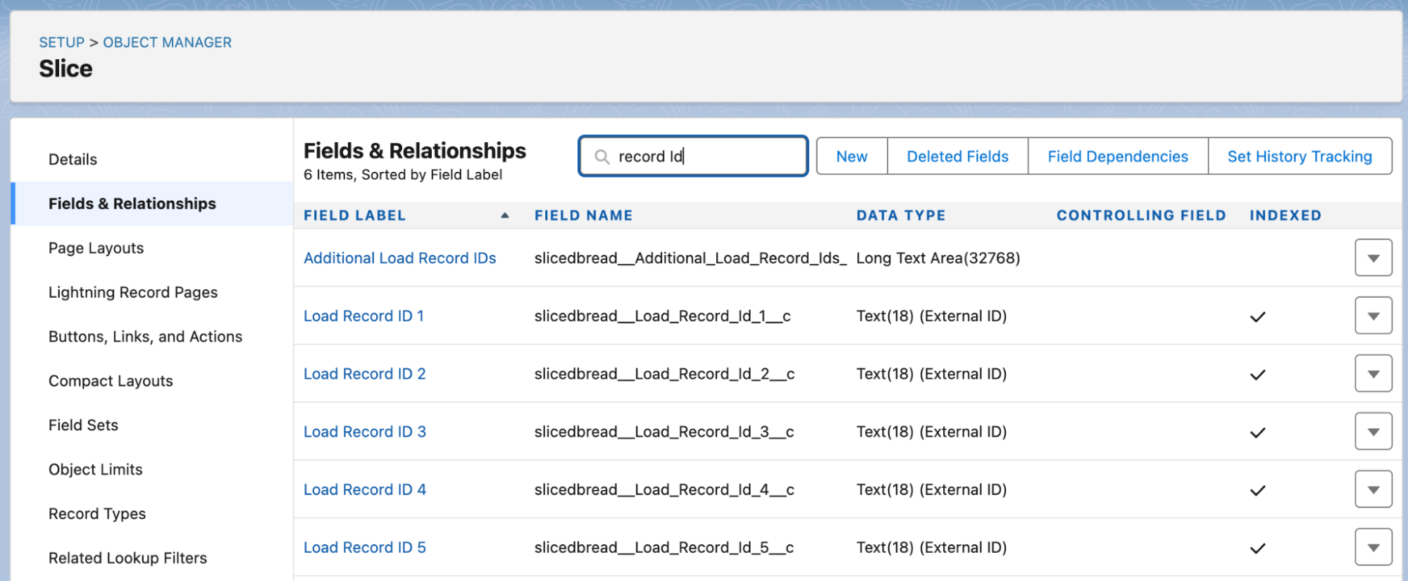Image resolution: width=1408 pixels, height=581 pixels.
Task: Open the row menu for Load Record ID 4
Action: coord(1373,489)
